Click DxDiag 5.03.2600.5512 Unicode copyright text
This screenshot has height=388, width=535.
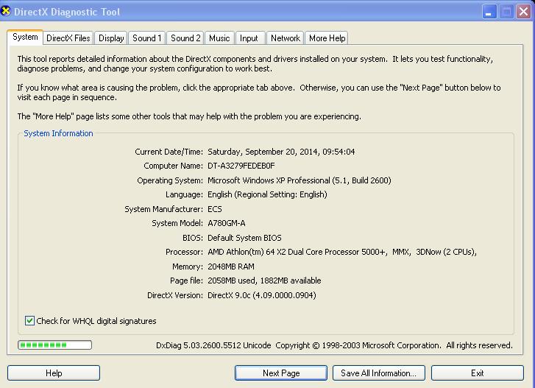(334, 345)
